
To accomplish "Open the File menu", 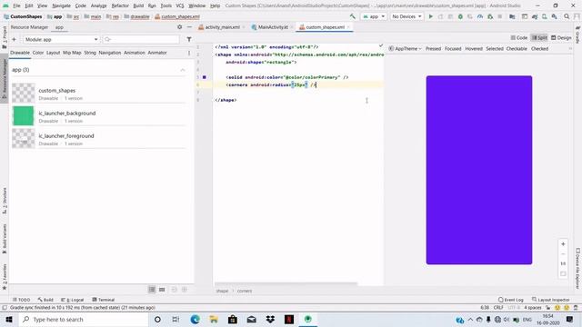I will pyautogui.click(x=16, y=6).
